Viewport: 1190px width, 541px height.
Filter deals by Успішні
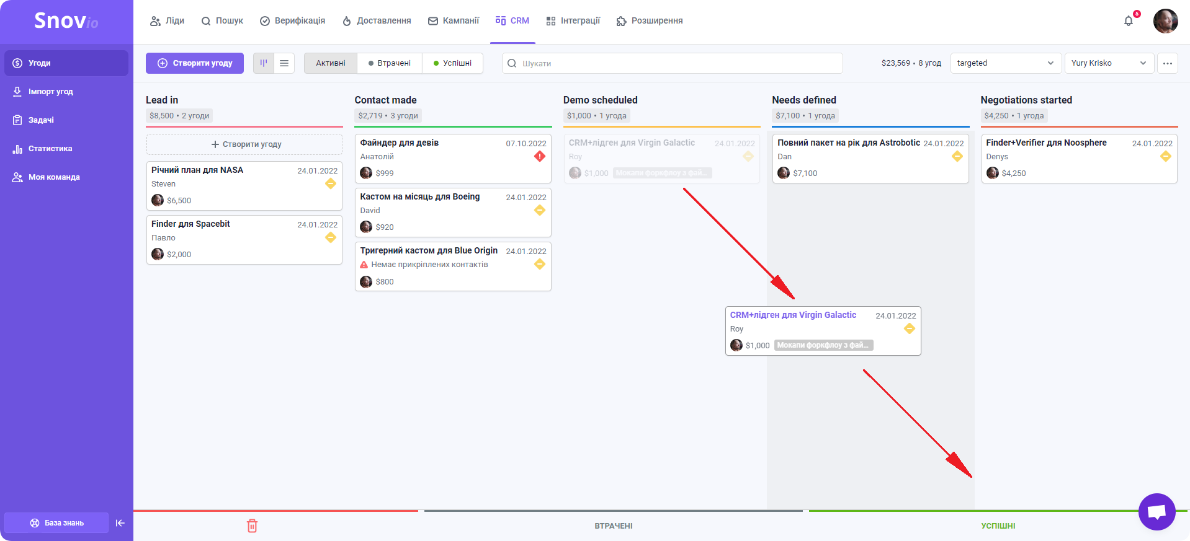point(453,63)
